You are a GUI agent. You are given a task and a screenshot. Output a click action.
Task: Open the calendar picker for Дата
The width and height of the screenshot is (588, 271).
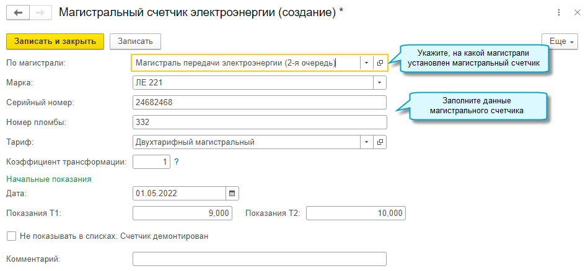(232, 193)
